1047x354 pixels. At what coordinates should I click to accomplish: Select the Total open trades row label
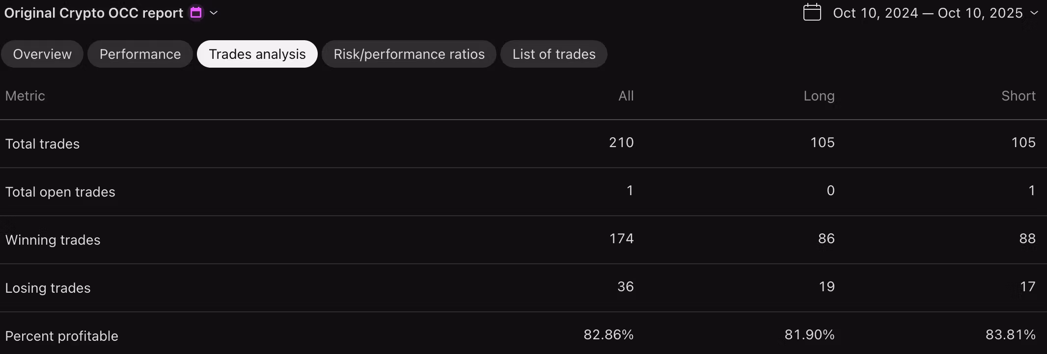tap(60, 192)
